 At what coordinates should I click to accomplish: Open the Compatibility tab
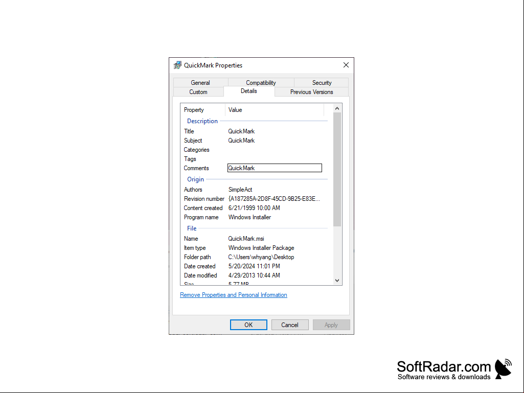[261, 83]
